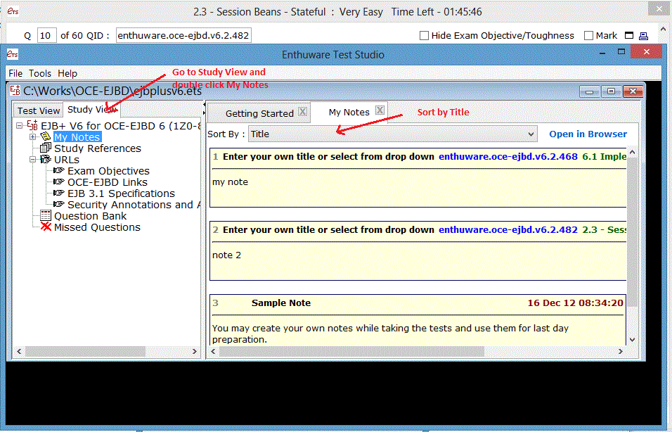
Task: Click the EJB+ V6 root node icon
Action: click(x=33, y=125)
